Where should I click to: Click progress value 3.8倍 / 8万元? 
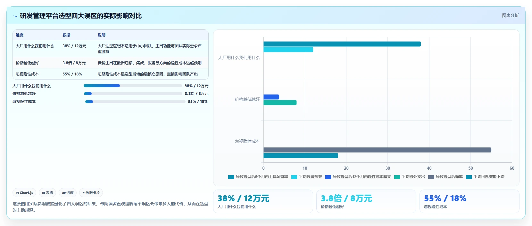196,94
